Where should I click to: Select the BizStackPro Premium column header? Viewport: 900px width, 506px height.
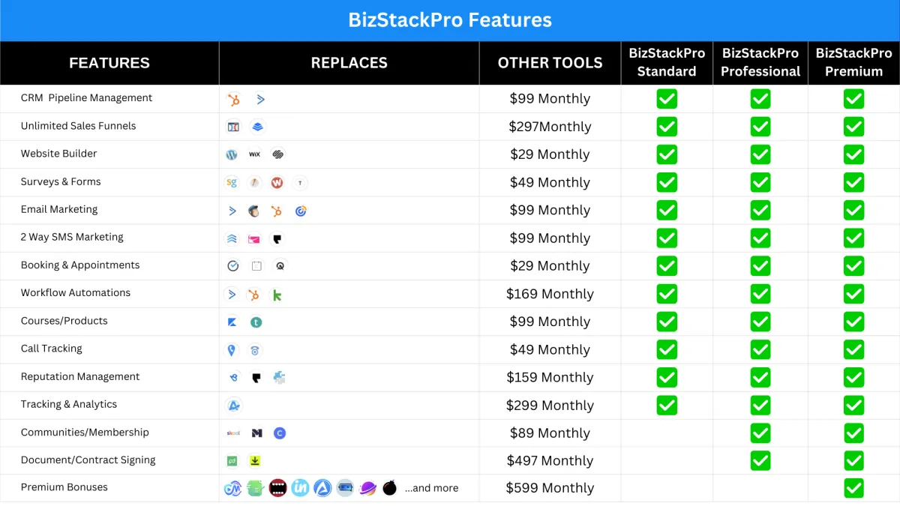click(853, 62)
